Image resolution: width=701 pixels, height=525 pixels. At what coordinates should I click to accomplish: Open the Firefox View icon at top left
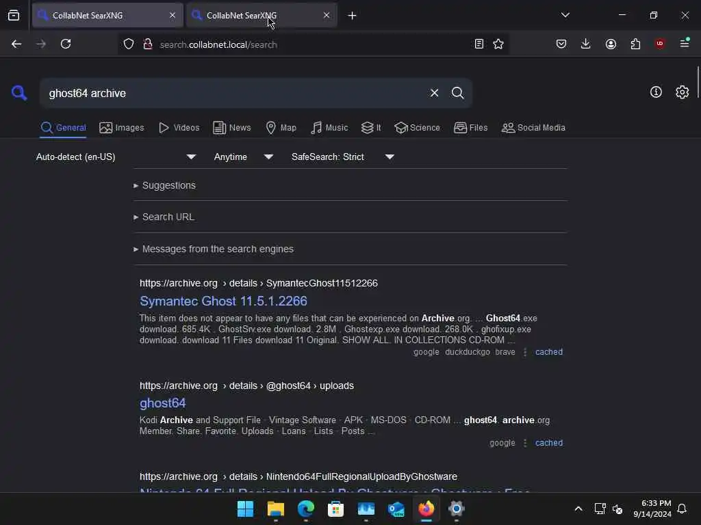pos(14,15)
